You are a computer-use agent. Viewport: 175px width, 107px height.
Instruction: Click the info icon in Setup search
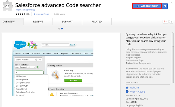36,60
